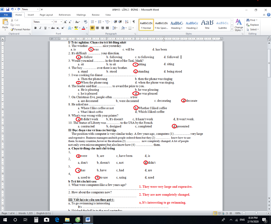The width and height of the screenshot is (271, 224).
Task: Open the Bullets list dropdown
Action: coord(96,22)
